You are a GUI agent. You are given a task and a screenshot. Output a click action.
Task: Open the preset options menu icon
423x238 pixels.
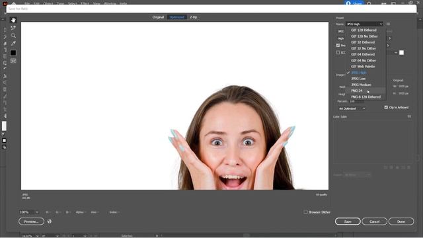(x=388, y=24)
